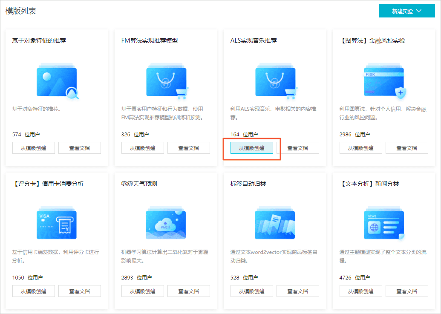Image resolution: width=441 pixels, height=314 pixels.
Task: Click 从模版创建 for 雾霾天气预测
Action: coord(143,291)
